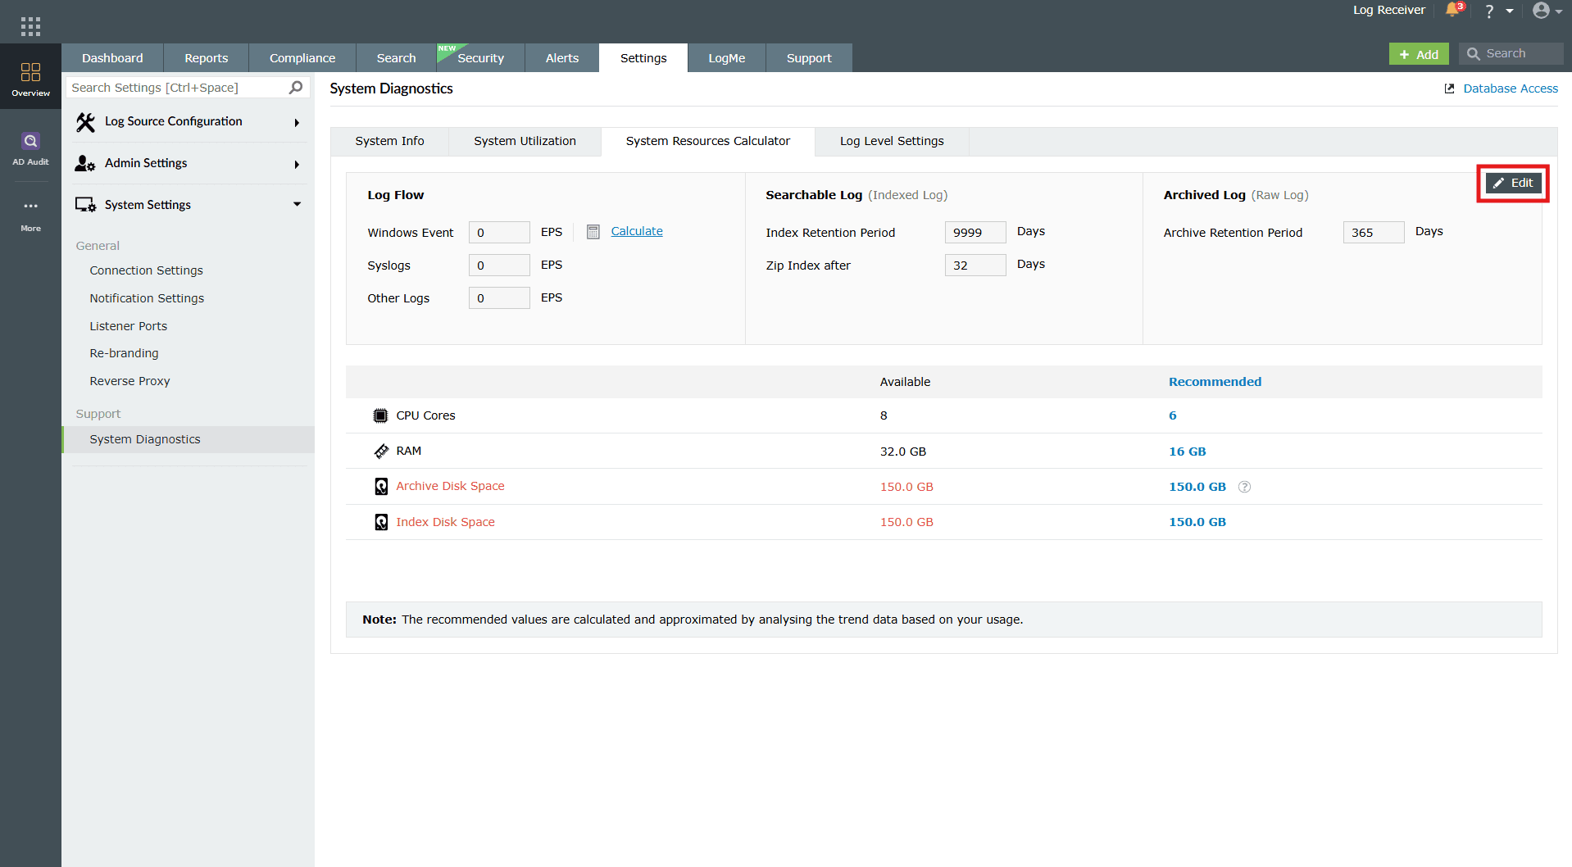Expand Log Source Configuration menu
This screenshot has width=1572, height=867.
pyautogui.click(x=188, y=122)
